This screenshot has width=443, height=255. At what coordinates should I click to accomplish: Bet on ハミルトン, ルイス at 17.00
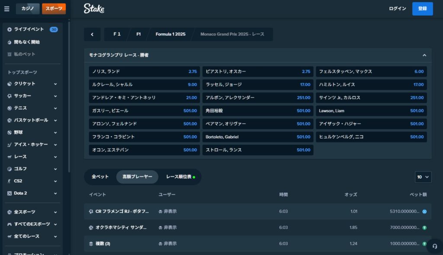click(x=371, y=85)
